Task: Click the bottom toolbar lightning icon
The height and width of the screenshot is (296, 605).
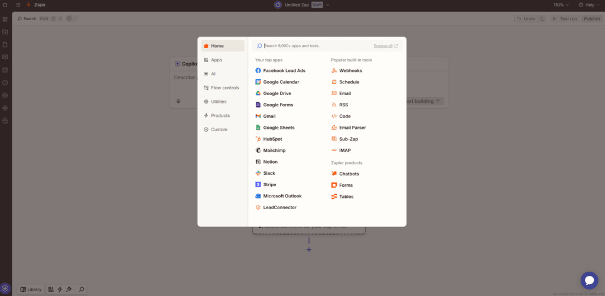Action: pos(60,289)
